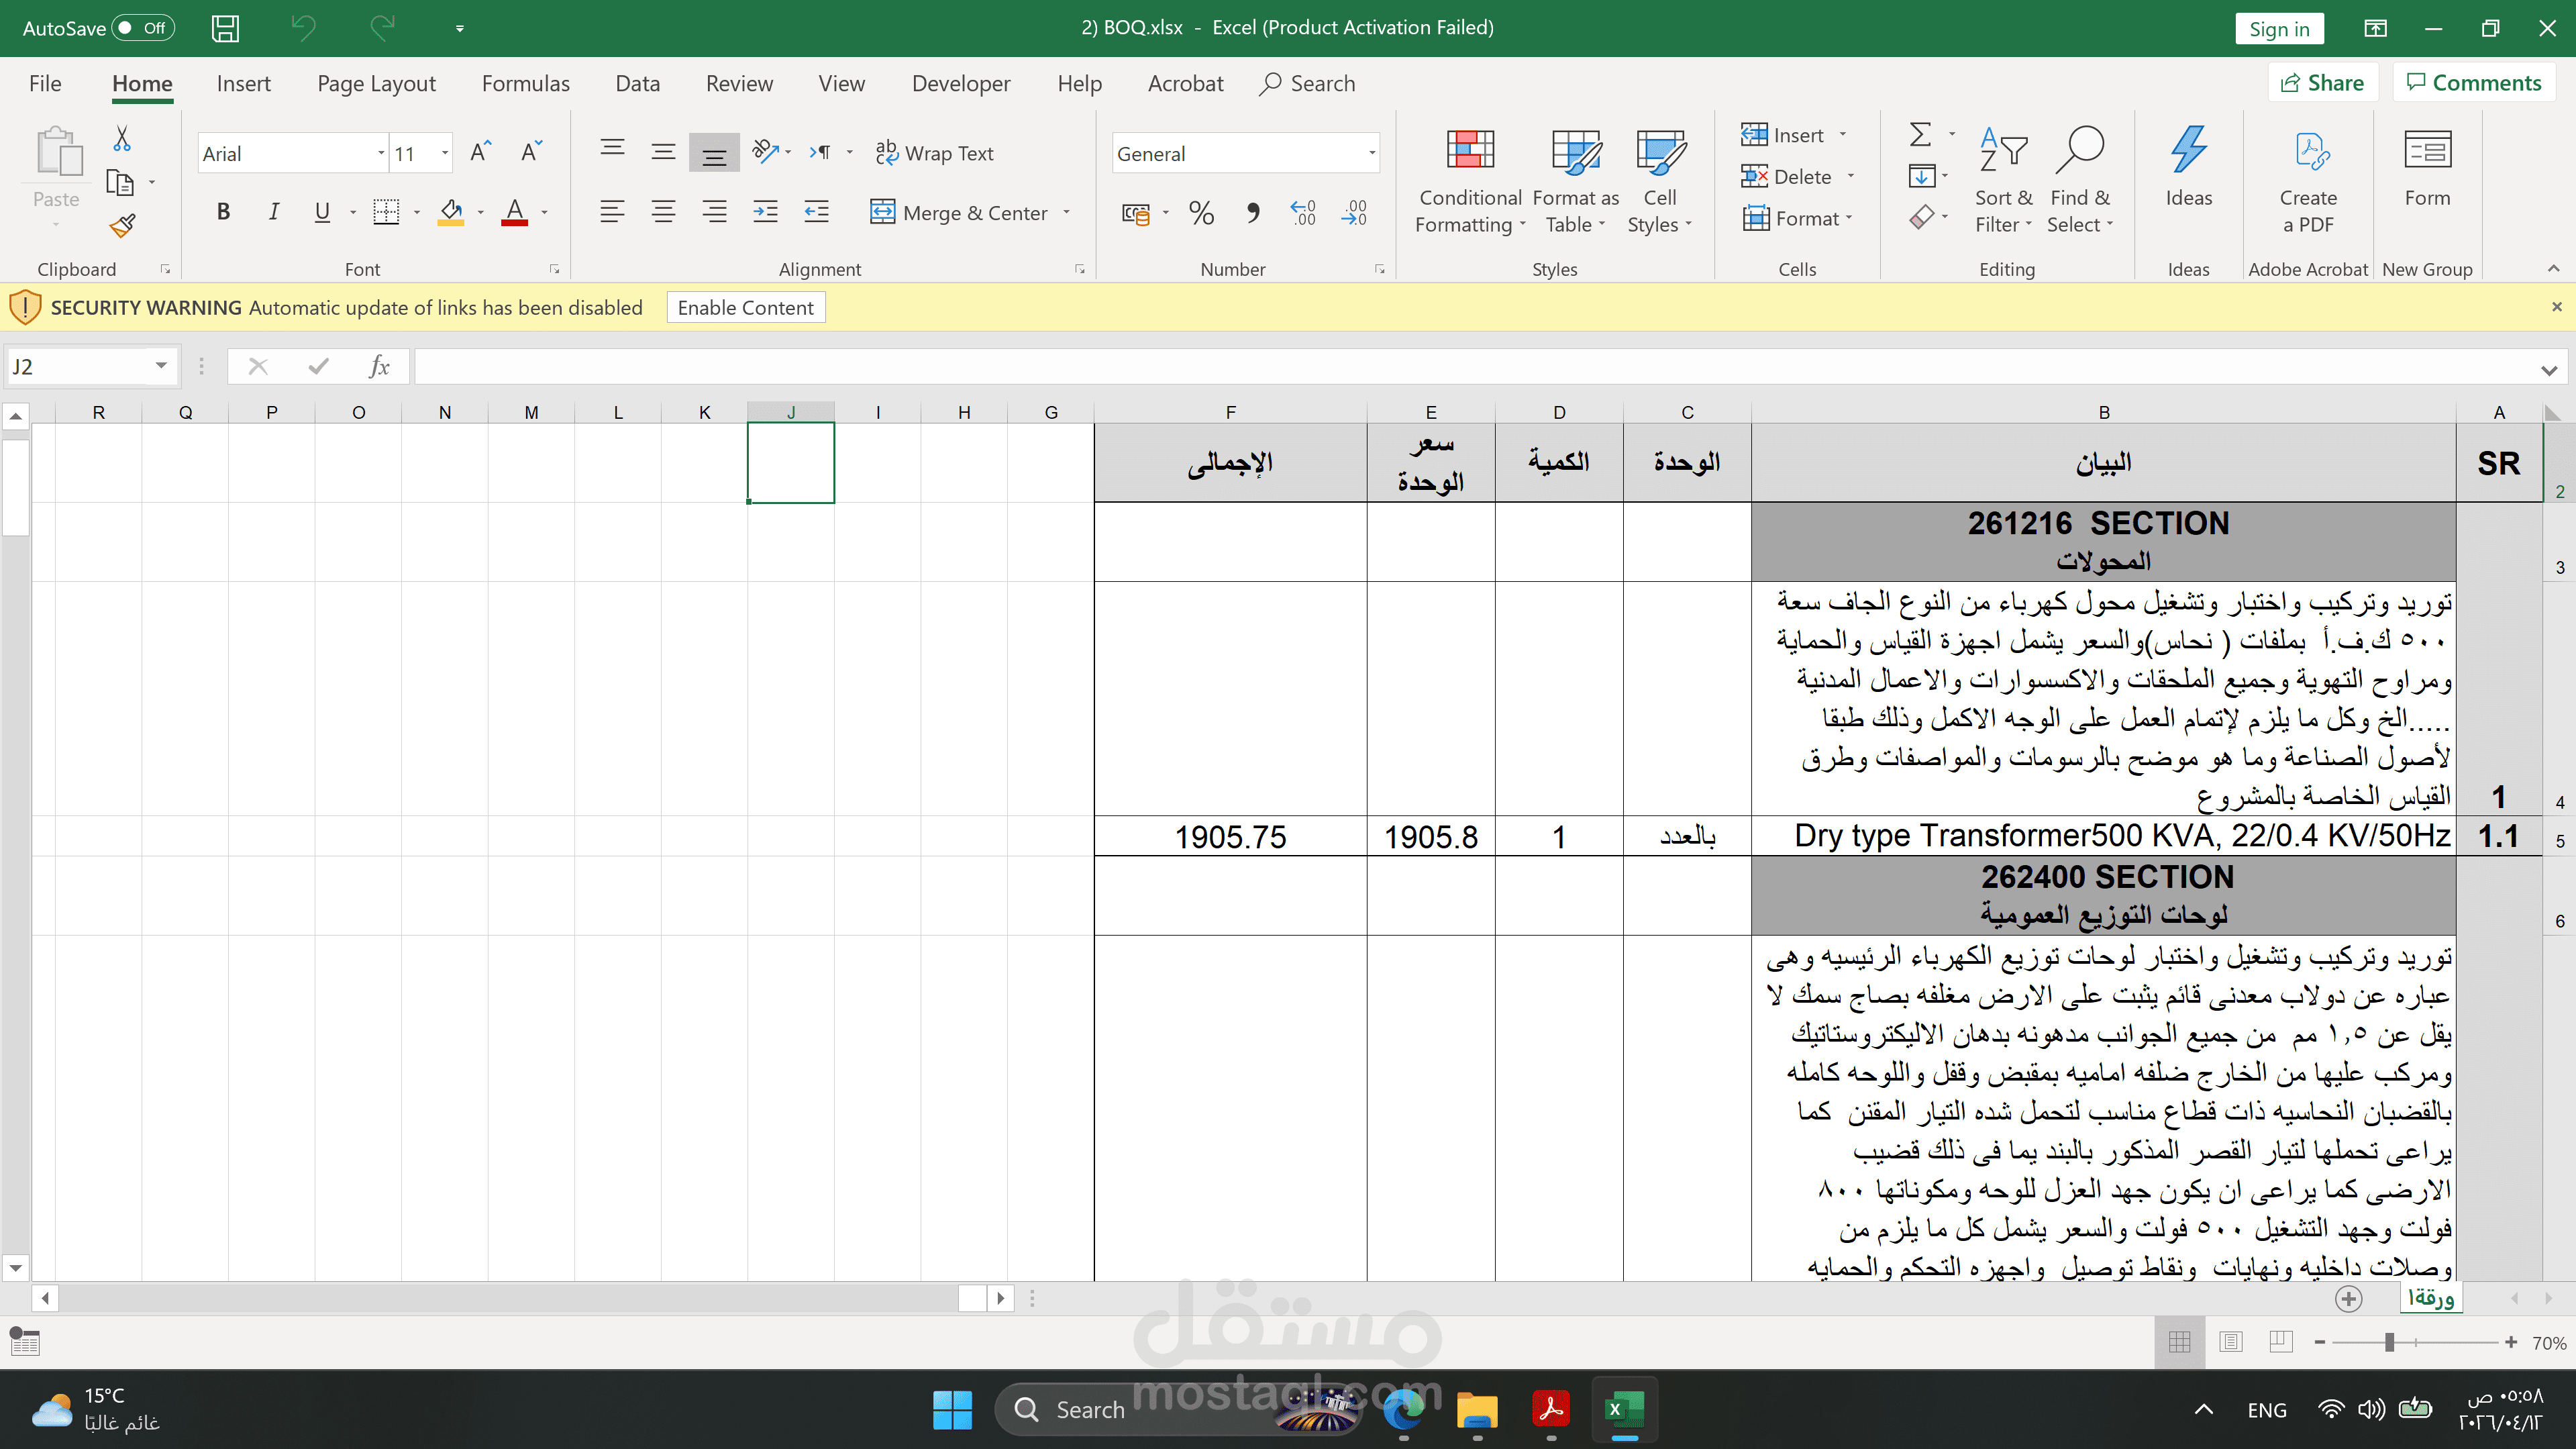Toggle Wrap Text option
This screenshot has width=2576, height=1449.
click(935, 153)
